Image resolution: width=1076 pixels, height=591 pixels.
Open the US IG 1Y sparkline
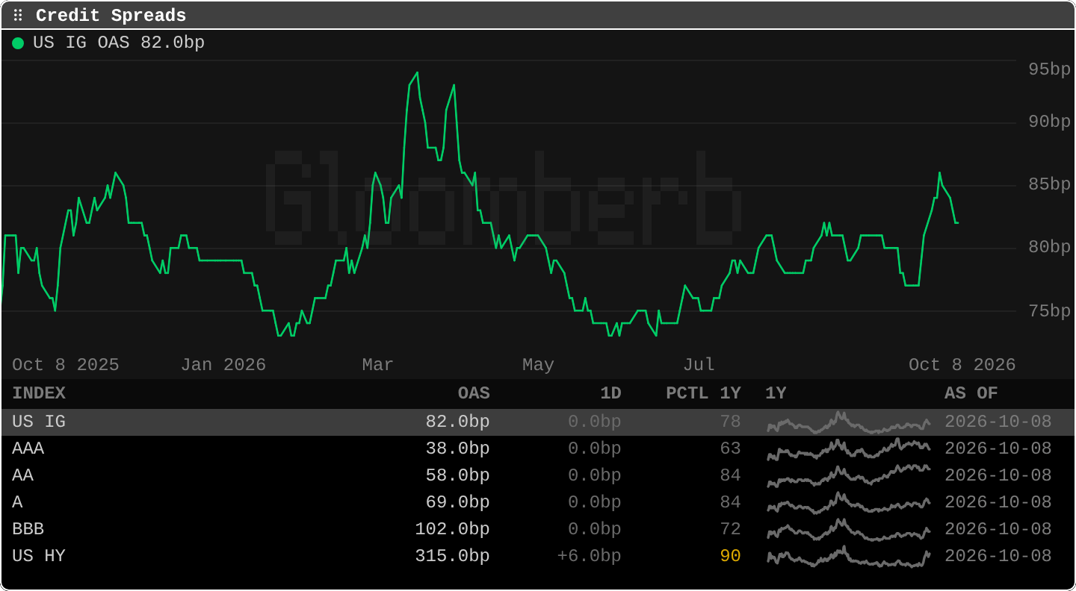[x=849, y=422]
